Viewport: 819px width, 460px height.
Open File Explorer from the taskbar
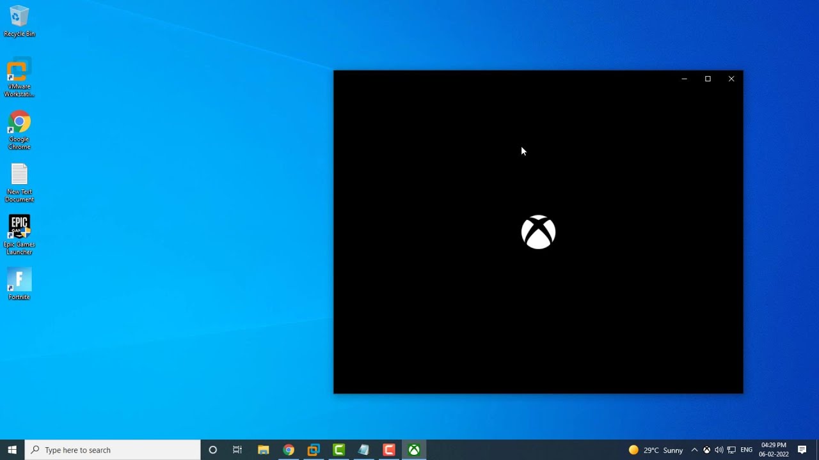pos(263,450)
